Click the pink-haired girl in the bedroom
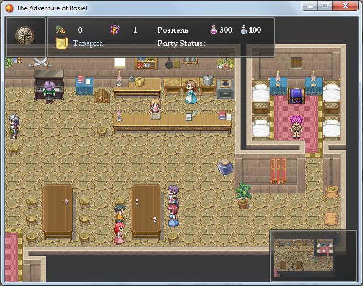363x286 pixels. pos(296,127)
